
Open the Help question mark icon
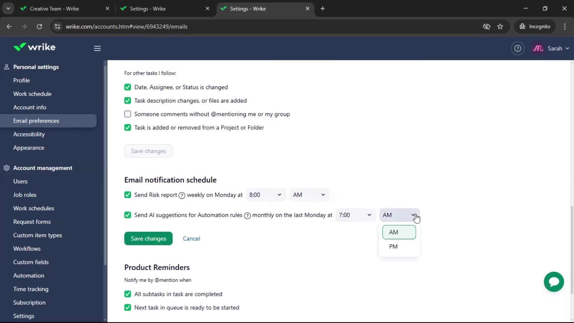517,48
